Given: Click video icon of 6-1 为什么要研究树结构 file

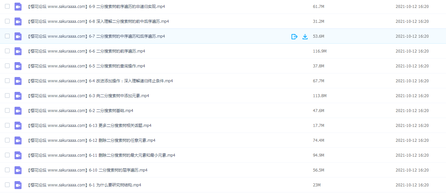Looking at the screenshot, I should pyautogui.click(x=18, y=185).
